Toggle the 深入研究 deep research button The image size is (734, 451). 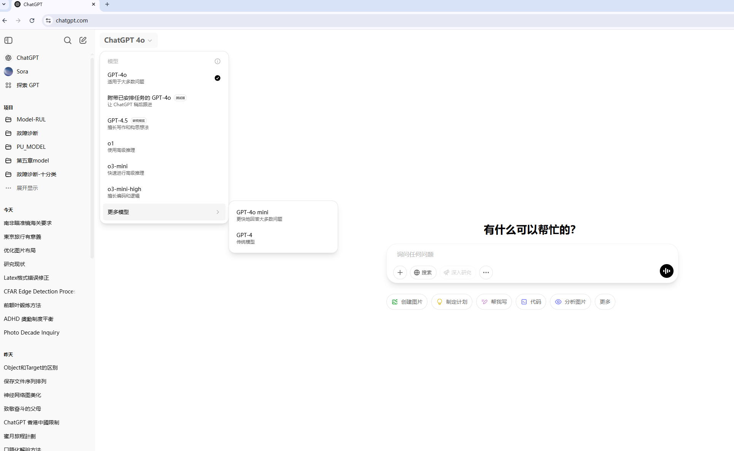click(458, 273)
